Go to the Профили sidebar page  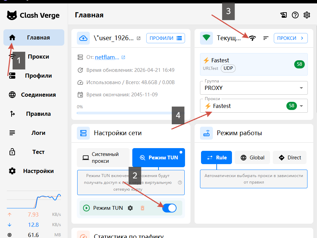tap(34, 76)
